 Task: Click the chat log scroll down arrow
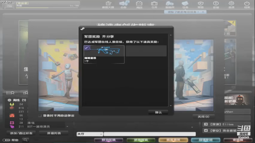[x=192, y=127]
